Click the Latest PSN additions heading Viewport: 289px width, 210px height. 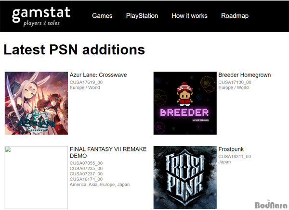(74, 49)
